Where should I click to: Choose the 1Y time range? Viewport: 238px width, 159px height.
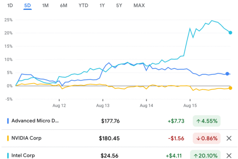102,5
